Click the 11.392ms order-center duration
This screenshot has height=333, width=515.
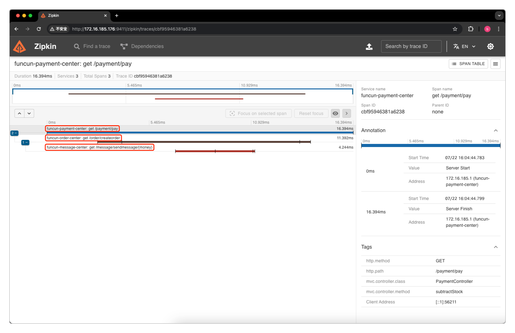(x=345, y=138)
